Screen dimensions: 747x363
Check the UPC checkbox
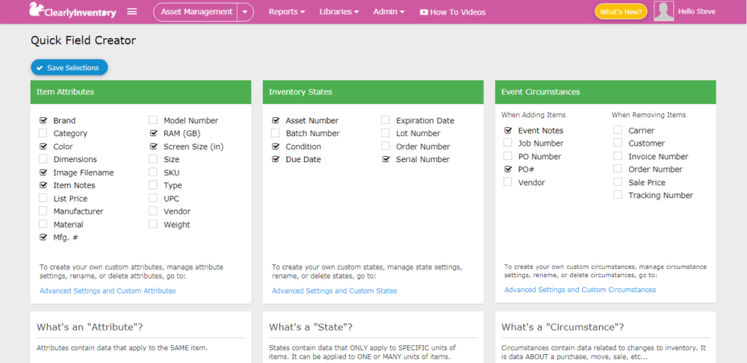tap(153, 198)
